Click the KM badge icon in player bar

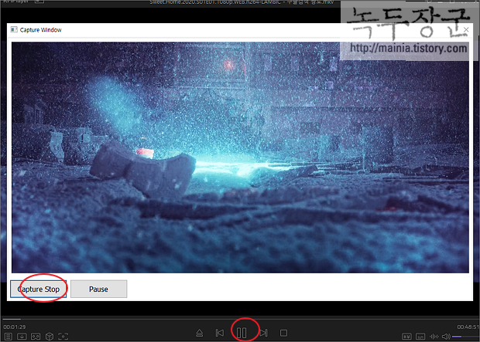406,337
